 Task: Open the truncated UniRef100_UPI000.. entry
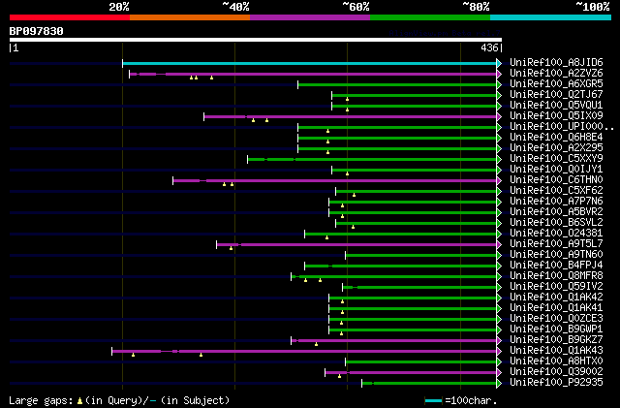coord(562,127)
